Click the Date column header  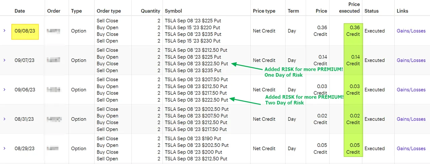[x=20, y=11]
